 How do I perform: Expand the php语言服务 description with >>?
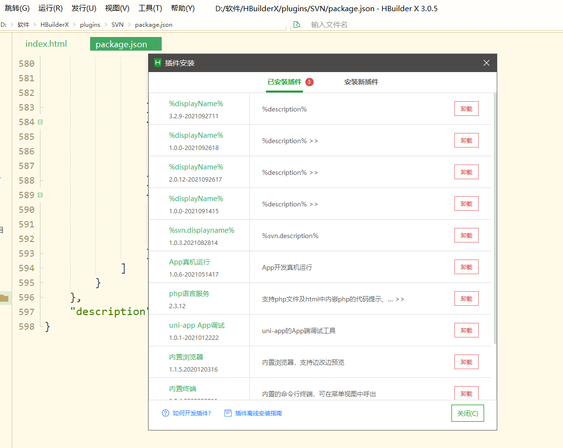coord(400,299)
